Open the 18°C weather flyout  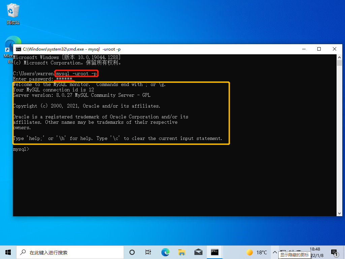tap(257, 252)
